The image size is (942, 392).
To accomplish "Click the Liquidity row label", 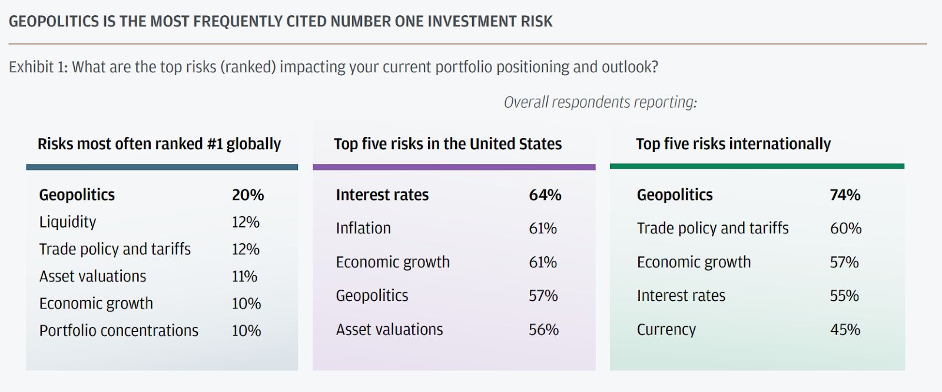I will tap(68, 222).
